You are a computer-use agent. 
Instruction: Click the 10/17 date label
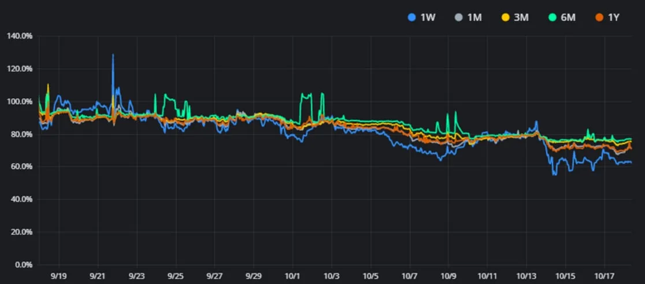[605, 275]
